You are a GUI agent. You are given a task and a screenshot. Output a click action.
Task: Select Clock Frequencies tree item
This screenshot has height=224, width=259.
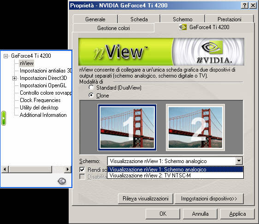coord(40,100)
